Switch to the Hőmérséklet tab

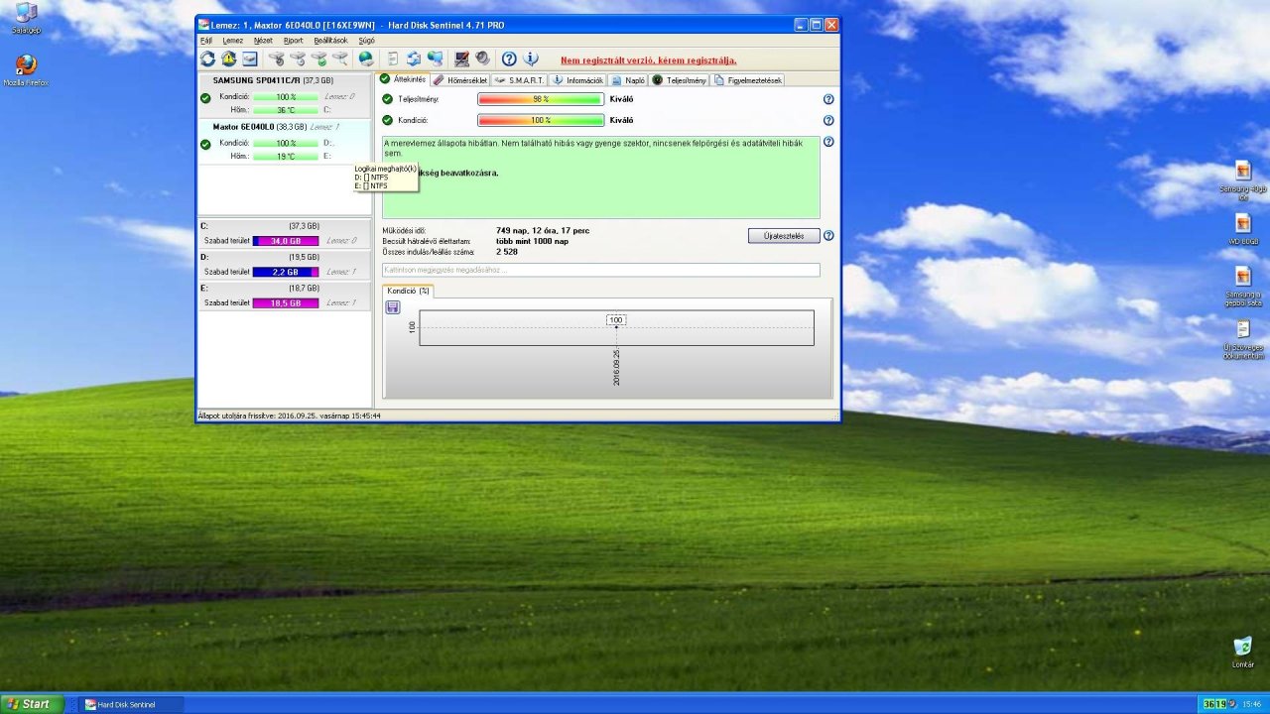click(460, 80)
